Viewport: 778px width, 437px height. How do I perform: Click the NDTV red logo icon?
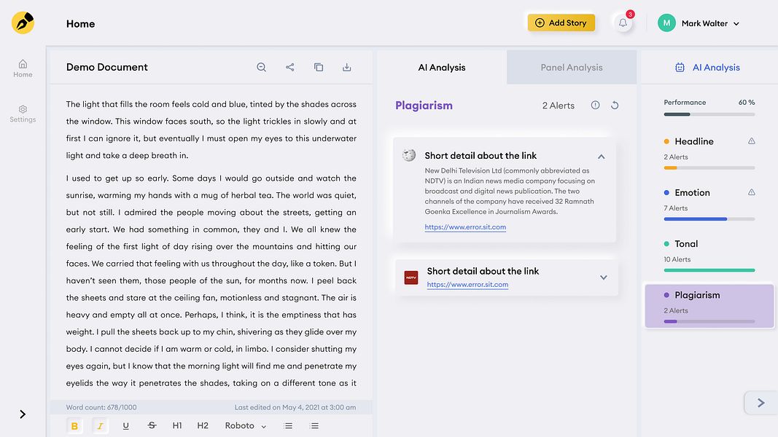[x=411, y=277]
